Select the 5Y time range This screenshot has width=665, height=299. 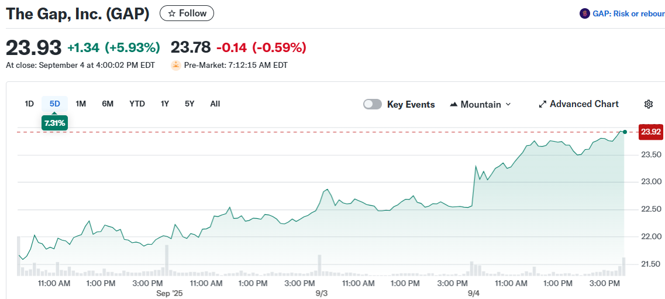[x=189, y=104]
